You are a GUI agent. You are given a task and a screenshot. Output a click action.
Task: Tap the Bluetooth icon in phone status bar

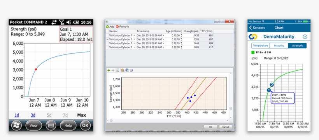(296, 21)
